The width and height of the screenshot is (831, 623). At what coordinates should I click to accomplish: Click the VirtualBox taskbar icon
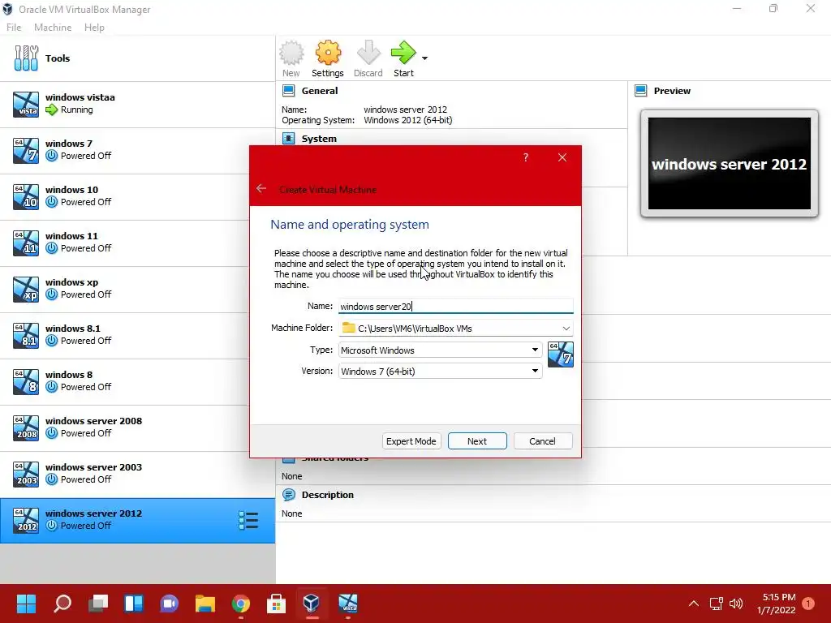tap(312, 604)
